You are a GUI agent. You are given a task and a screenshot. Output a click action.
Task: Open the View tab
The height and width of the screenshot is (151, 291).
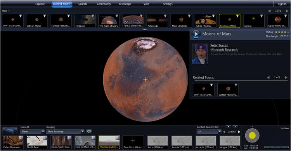tap(146, 4)
